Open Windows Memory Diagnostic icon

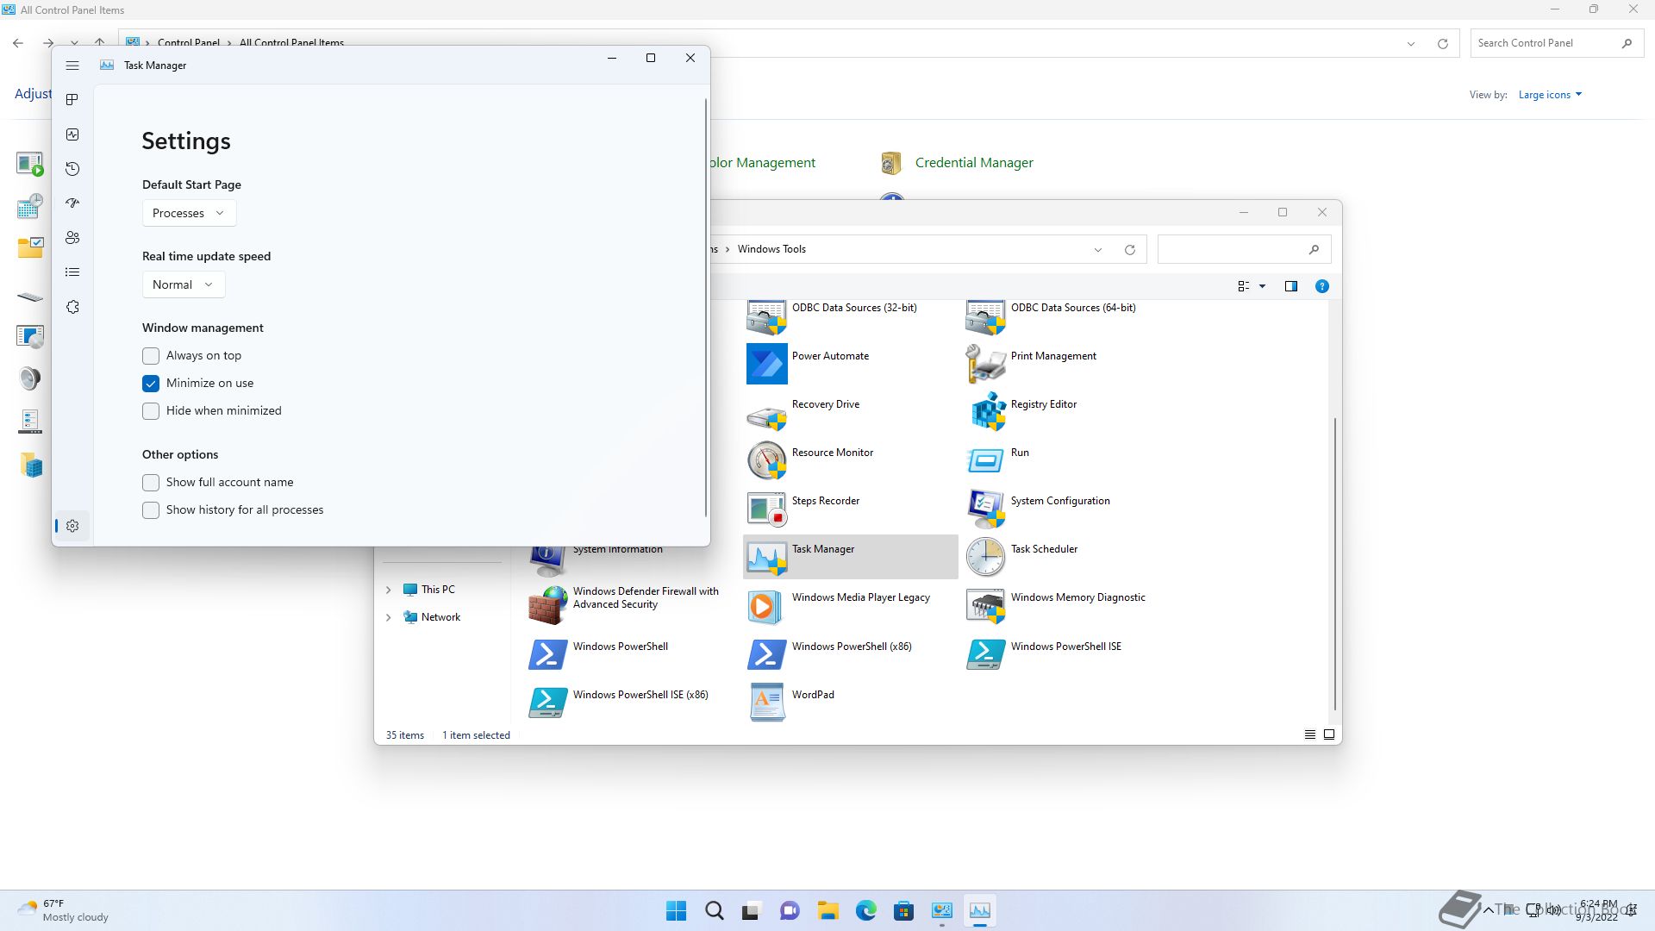click(985, 606)
